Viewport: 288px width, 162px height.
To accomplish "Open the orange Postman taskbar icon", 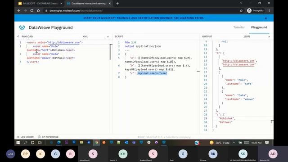I will click(104, 142).
